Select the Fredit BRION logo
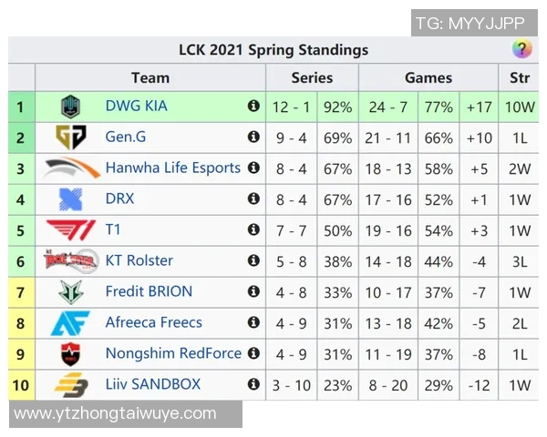547x437 pixels. 70,292
